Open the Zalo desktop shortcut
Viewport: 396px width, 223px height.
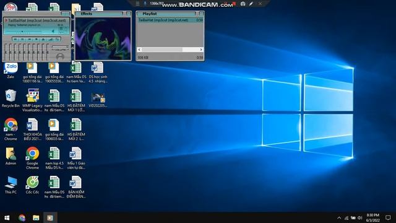pos(11,70)
